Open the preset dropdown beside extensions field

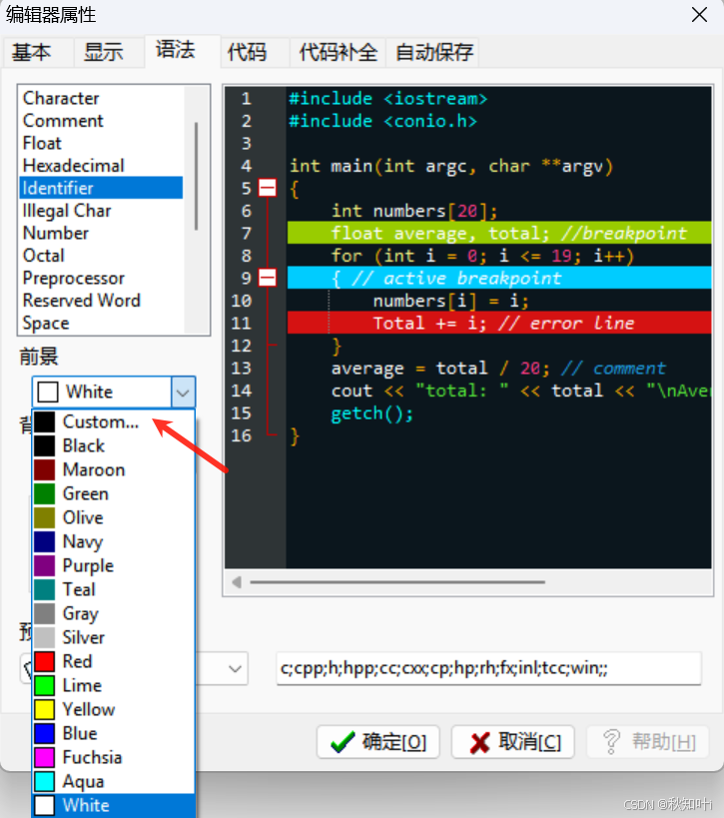235,668
